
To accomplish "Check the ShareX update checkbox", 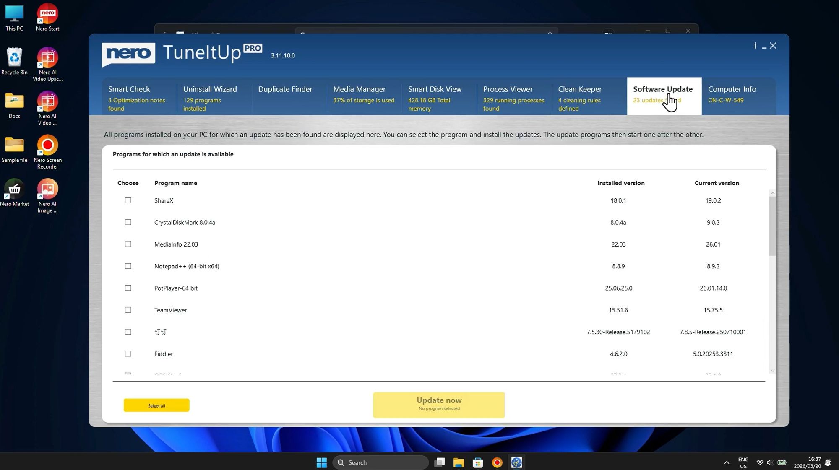I will [x=128, y=200].
